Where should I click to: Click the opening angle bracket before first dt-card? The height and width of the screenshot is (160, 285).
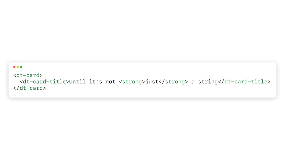pyautogui.click(x=15, y=75)
